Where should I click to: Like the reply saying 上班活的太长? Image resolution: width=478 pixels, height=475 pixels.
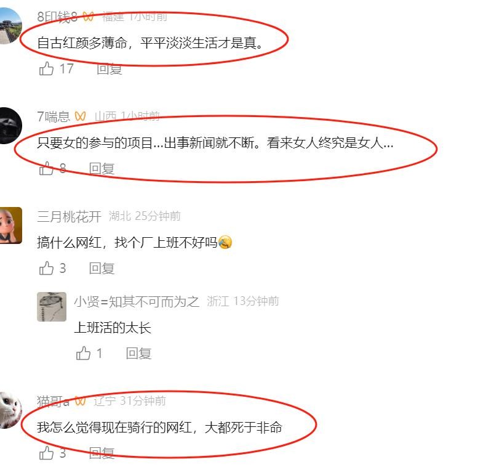(83, 353)
